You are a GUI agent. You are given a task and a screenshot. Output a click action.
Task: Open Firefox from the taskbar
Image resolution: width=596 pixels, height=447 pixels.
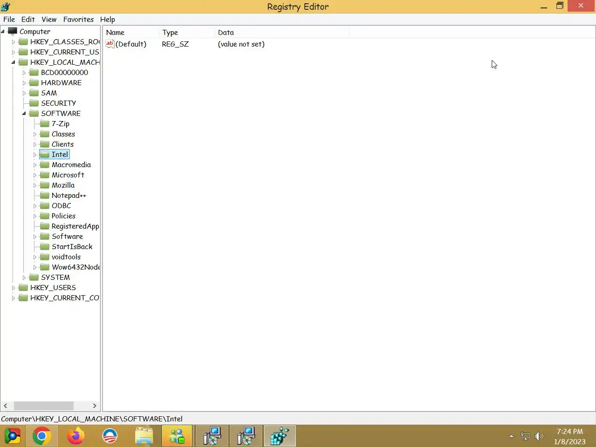coord(75,436)
